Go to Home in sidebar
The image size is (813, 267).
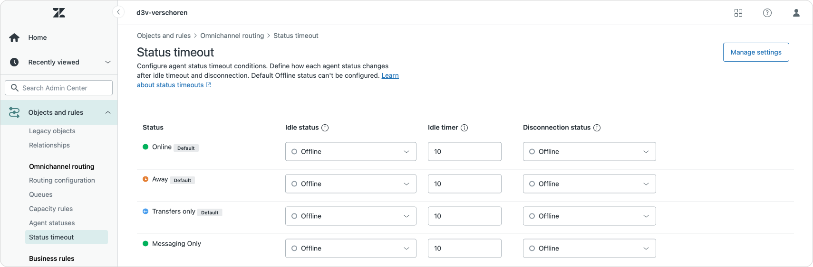[37, 37]
